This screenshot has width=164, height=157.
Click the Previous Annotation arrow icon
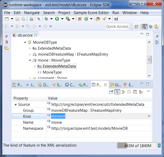tap(17, 26)
